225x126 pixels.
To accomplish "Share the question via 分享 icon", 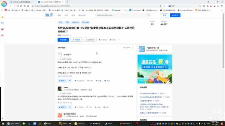I will pyautogui.click(x=112, y=40).
